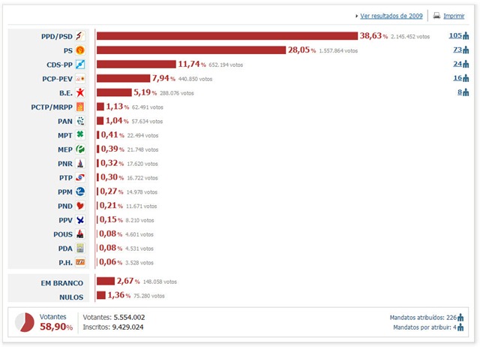
Task: Select the PCTP/MRPP party name
Action: click(x=52, y=107)
